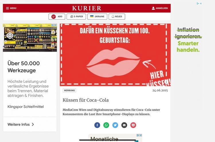This screenshot has height=142, width=215.
Task: Click the ANMELDEN user icon
Action: click(153, 8)
